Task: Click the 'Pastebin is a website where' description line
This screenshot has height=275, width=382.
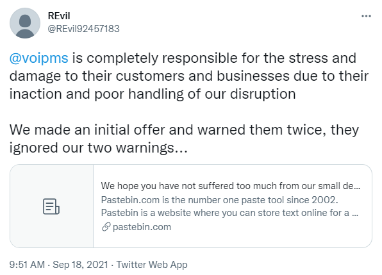Action: 229,213
